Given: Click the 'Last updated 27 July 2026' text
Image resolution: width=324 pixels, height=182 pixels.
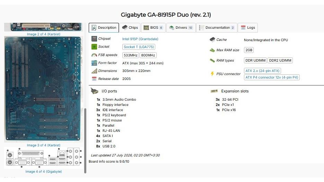Looking at the screenshot, I should (125, 155).
